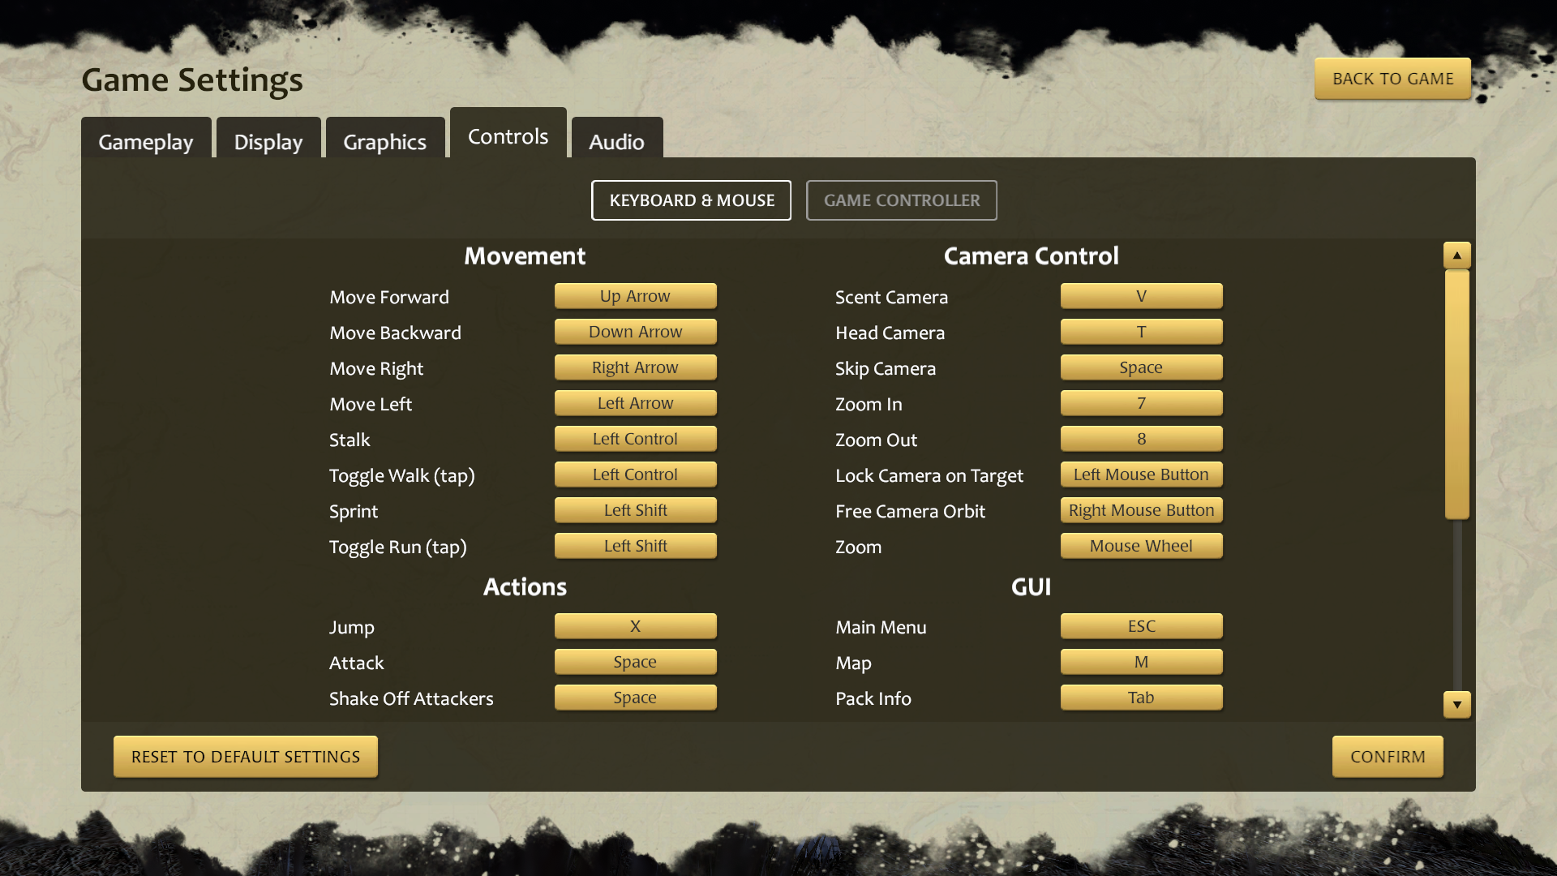Click the vertical scrollbar thumb
Viewport: 1557px width, 876px height.
(1456, 395)
